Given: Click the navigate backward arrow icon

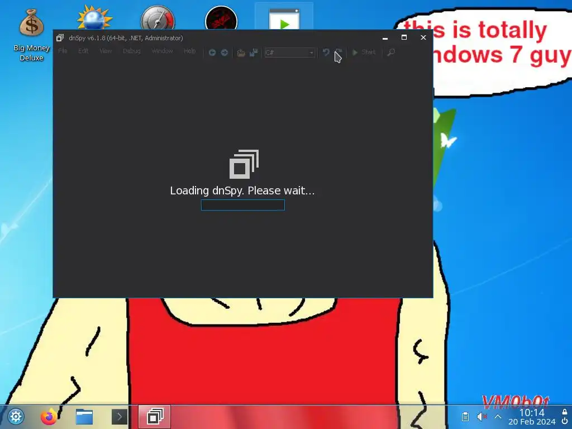Looking at the screenshot, I should pyautogui.click(x=212, y=53).
